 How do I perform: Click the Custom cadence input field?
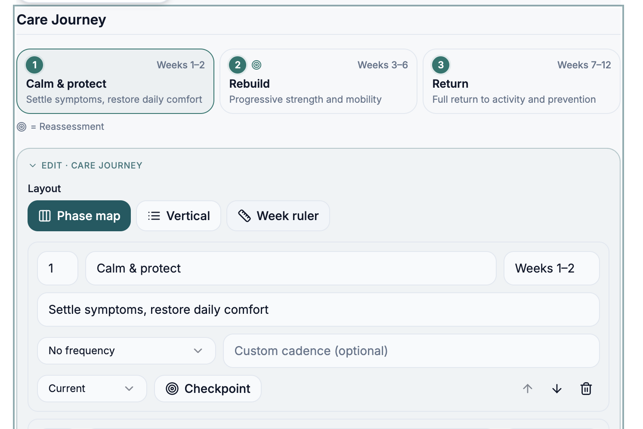tap(411, 351)
